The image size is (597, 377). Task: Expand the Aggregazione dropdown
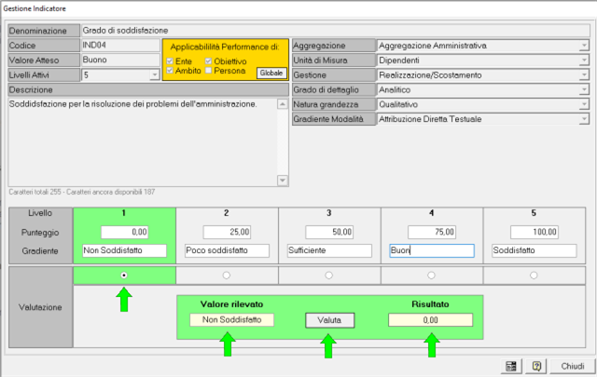point(584,46)
